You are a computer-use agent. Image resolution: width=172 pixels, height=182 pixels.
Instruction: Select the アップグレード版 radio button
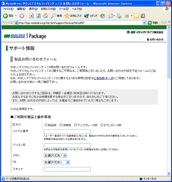pos(76,125)
